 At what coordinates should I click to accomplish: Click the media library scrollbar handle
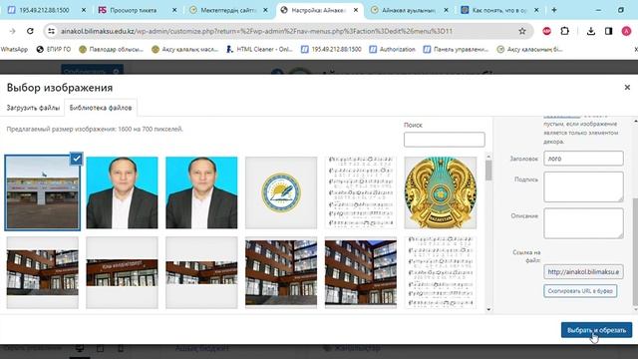[488, 171]
